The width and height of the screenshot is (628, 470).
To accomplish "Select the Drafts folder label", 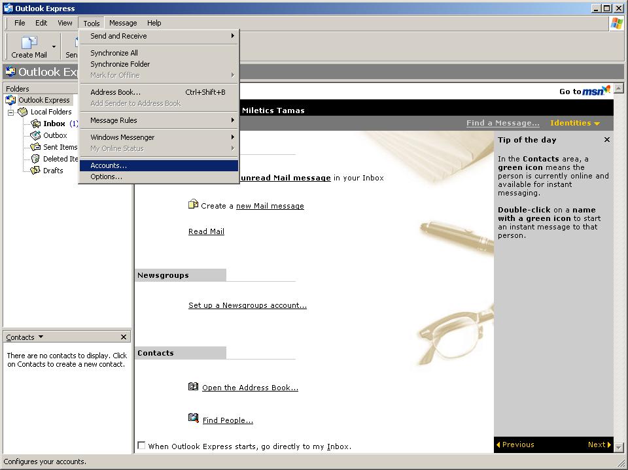I will [x=53, y=171].
